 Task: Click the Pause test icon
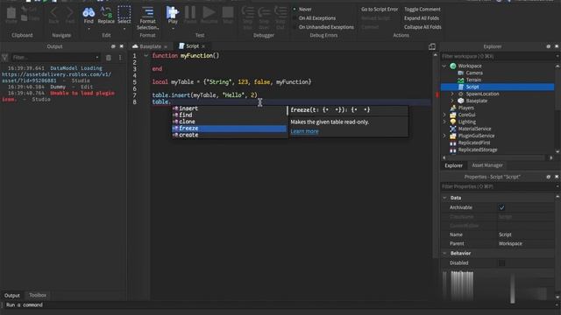pyautogui.click(x=190, y=12)
